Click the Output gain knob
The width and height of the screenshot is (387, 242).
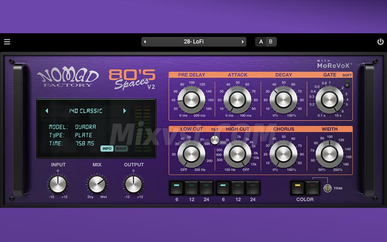click(x=133, y=184)
